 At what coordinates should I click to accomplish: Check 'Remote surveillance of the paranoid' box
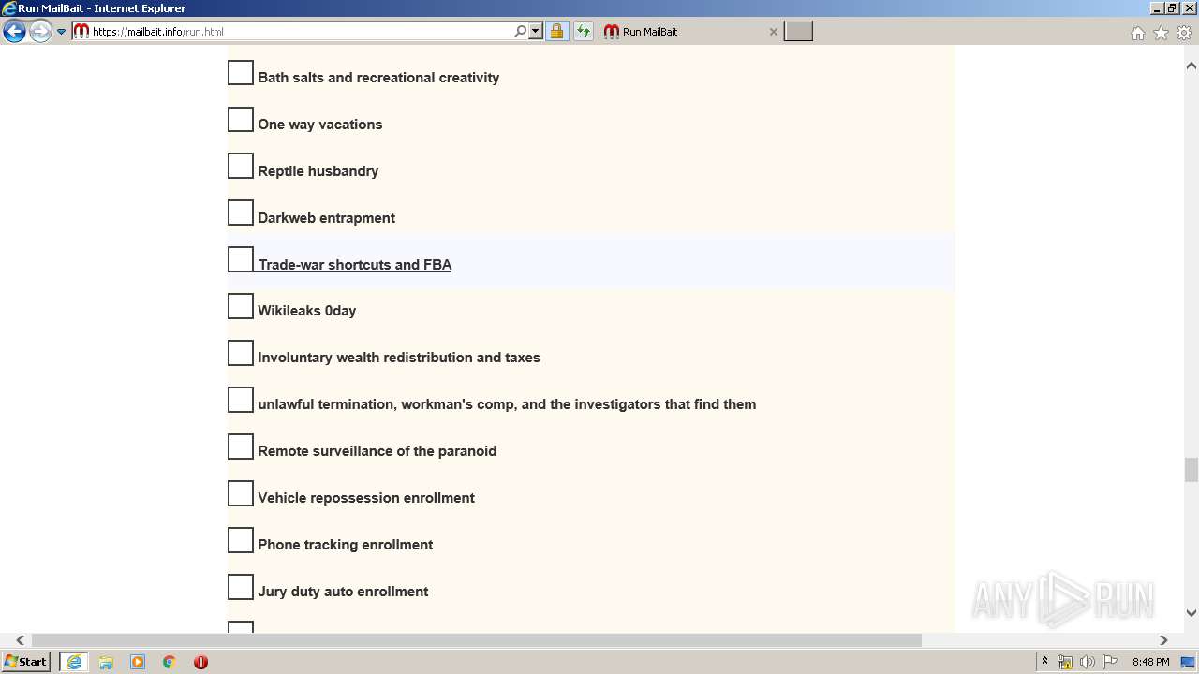pos(241,447)
